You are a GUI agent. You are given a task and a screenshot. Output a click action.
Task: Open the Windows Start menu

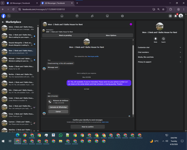(3, 141)
